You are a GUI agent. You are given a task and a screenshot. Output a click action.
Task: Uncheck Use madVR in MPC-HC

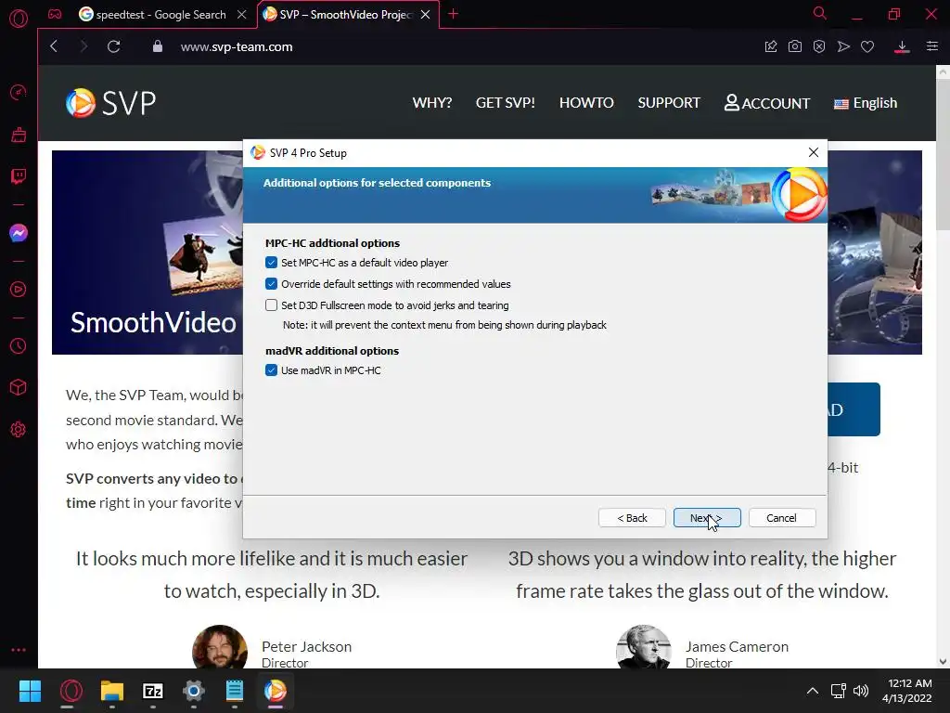coord(272,370)
